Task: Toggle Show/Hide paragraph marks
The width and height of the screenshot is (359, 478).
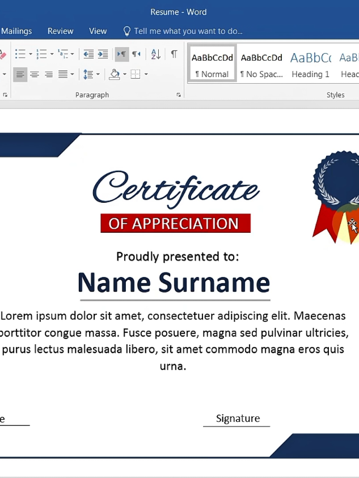Action: pos(174,54)
